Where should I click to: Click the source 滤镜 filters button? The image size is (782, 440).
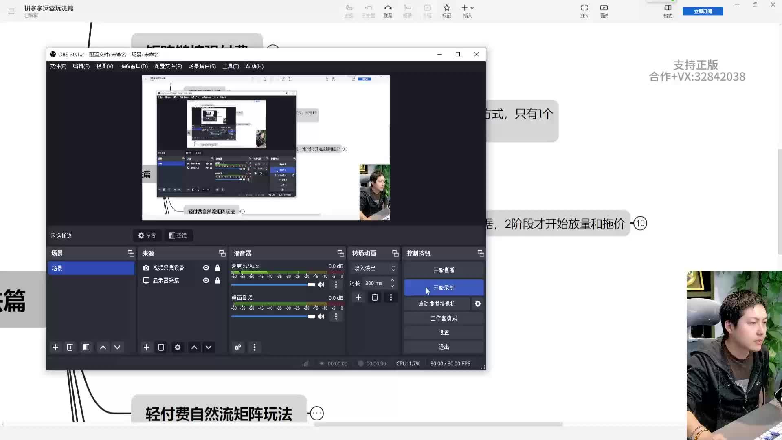click(x=178, y=235)
